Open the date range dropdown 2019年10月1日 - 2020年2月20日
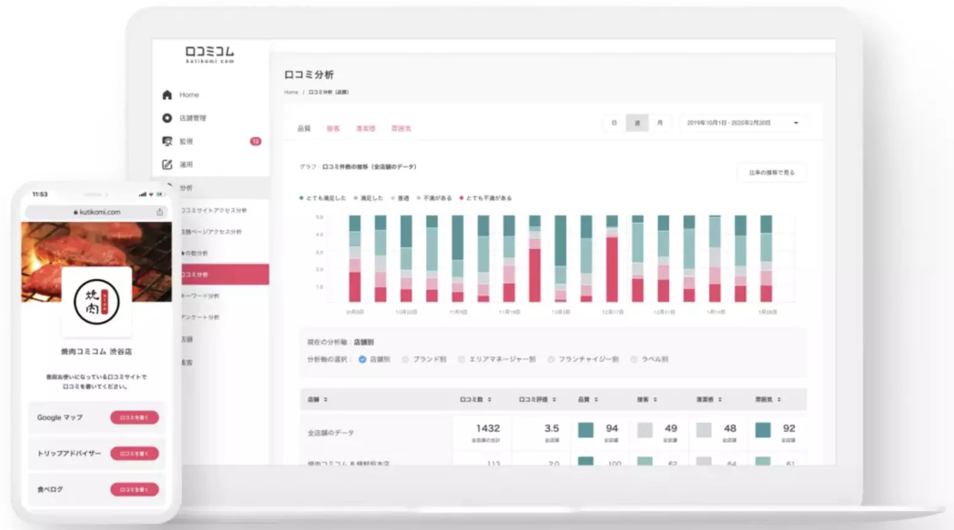 (x=742, y=123)
